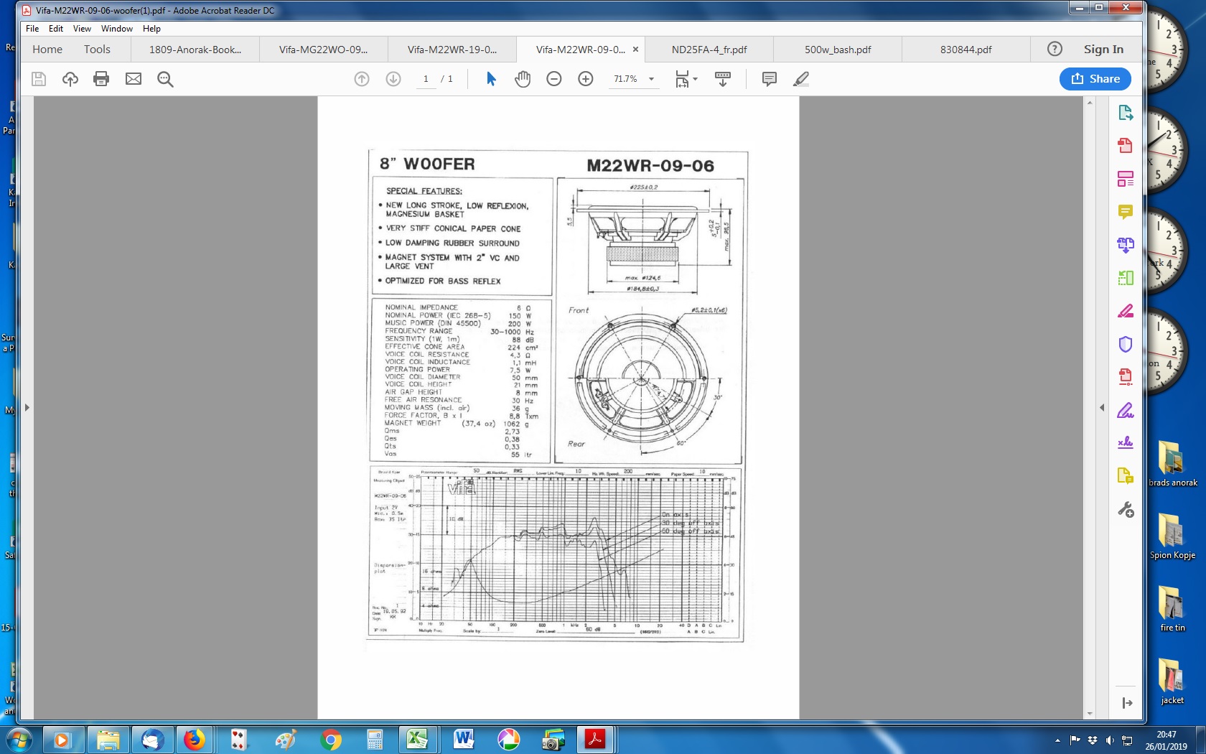Open the Edit menu
1206x754 pixels.
point(56,29)
